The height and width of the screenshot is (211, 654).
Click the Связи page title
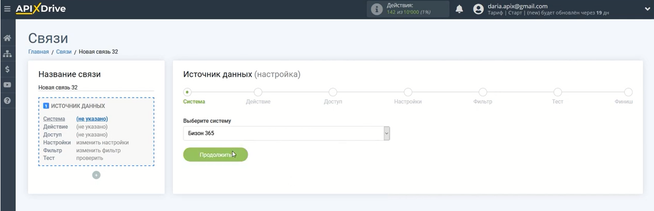pyautogui.click(x=48, y=38)
